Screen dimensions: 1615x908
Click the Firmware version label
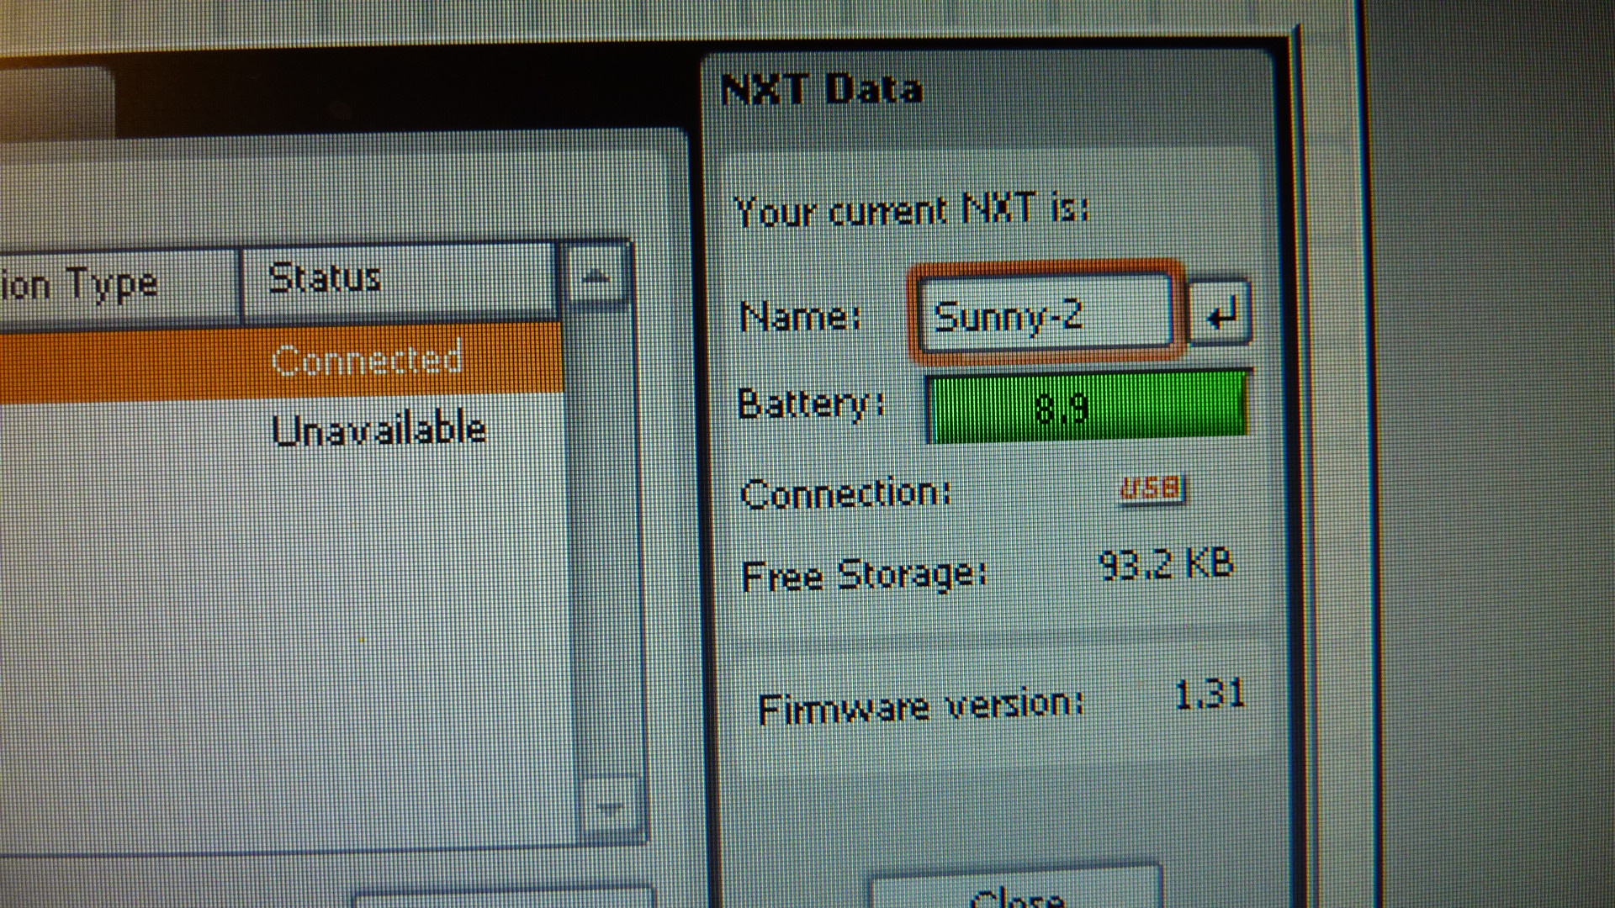tap(920, 708)
